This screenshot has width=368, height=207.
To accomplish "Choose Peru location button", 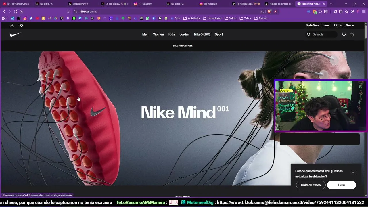I will click(x=342, y=185).
